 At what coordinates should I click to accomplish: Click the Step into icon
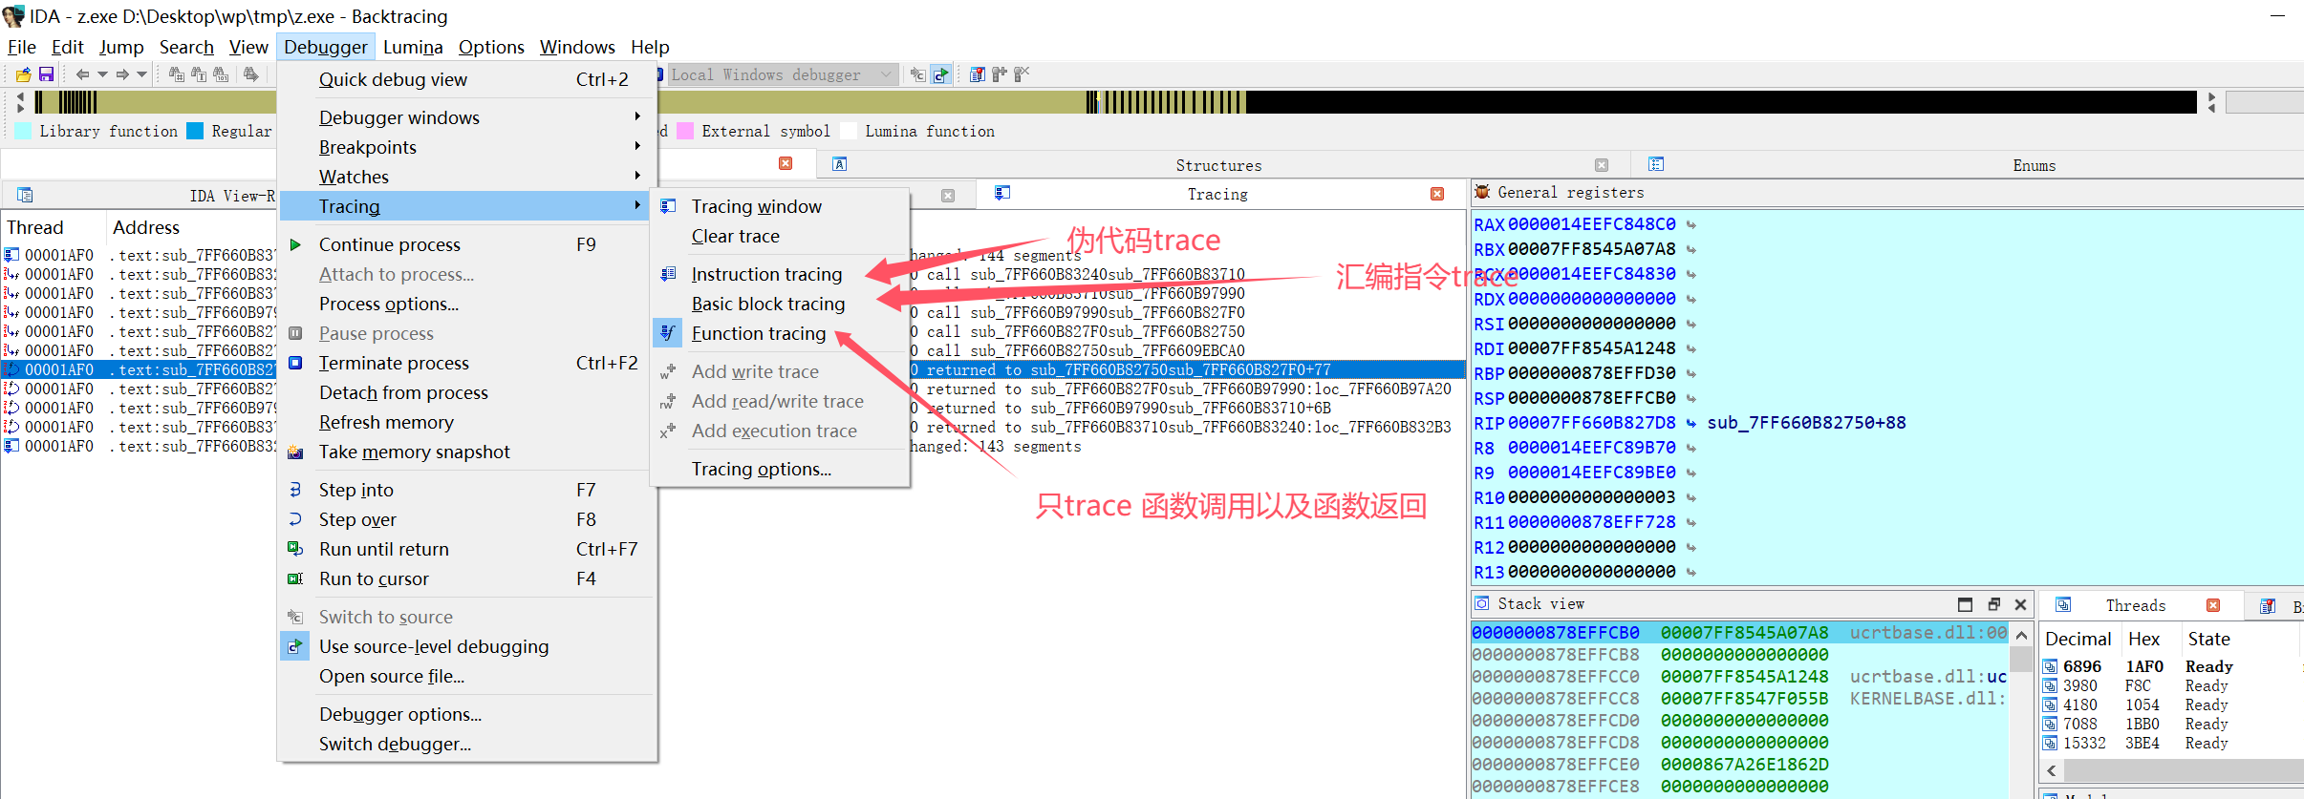[x=295, y=490]
